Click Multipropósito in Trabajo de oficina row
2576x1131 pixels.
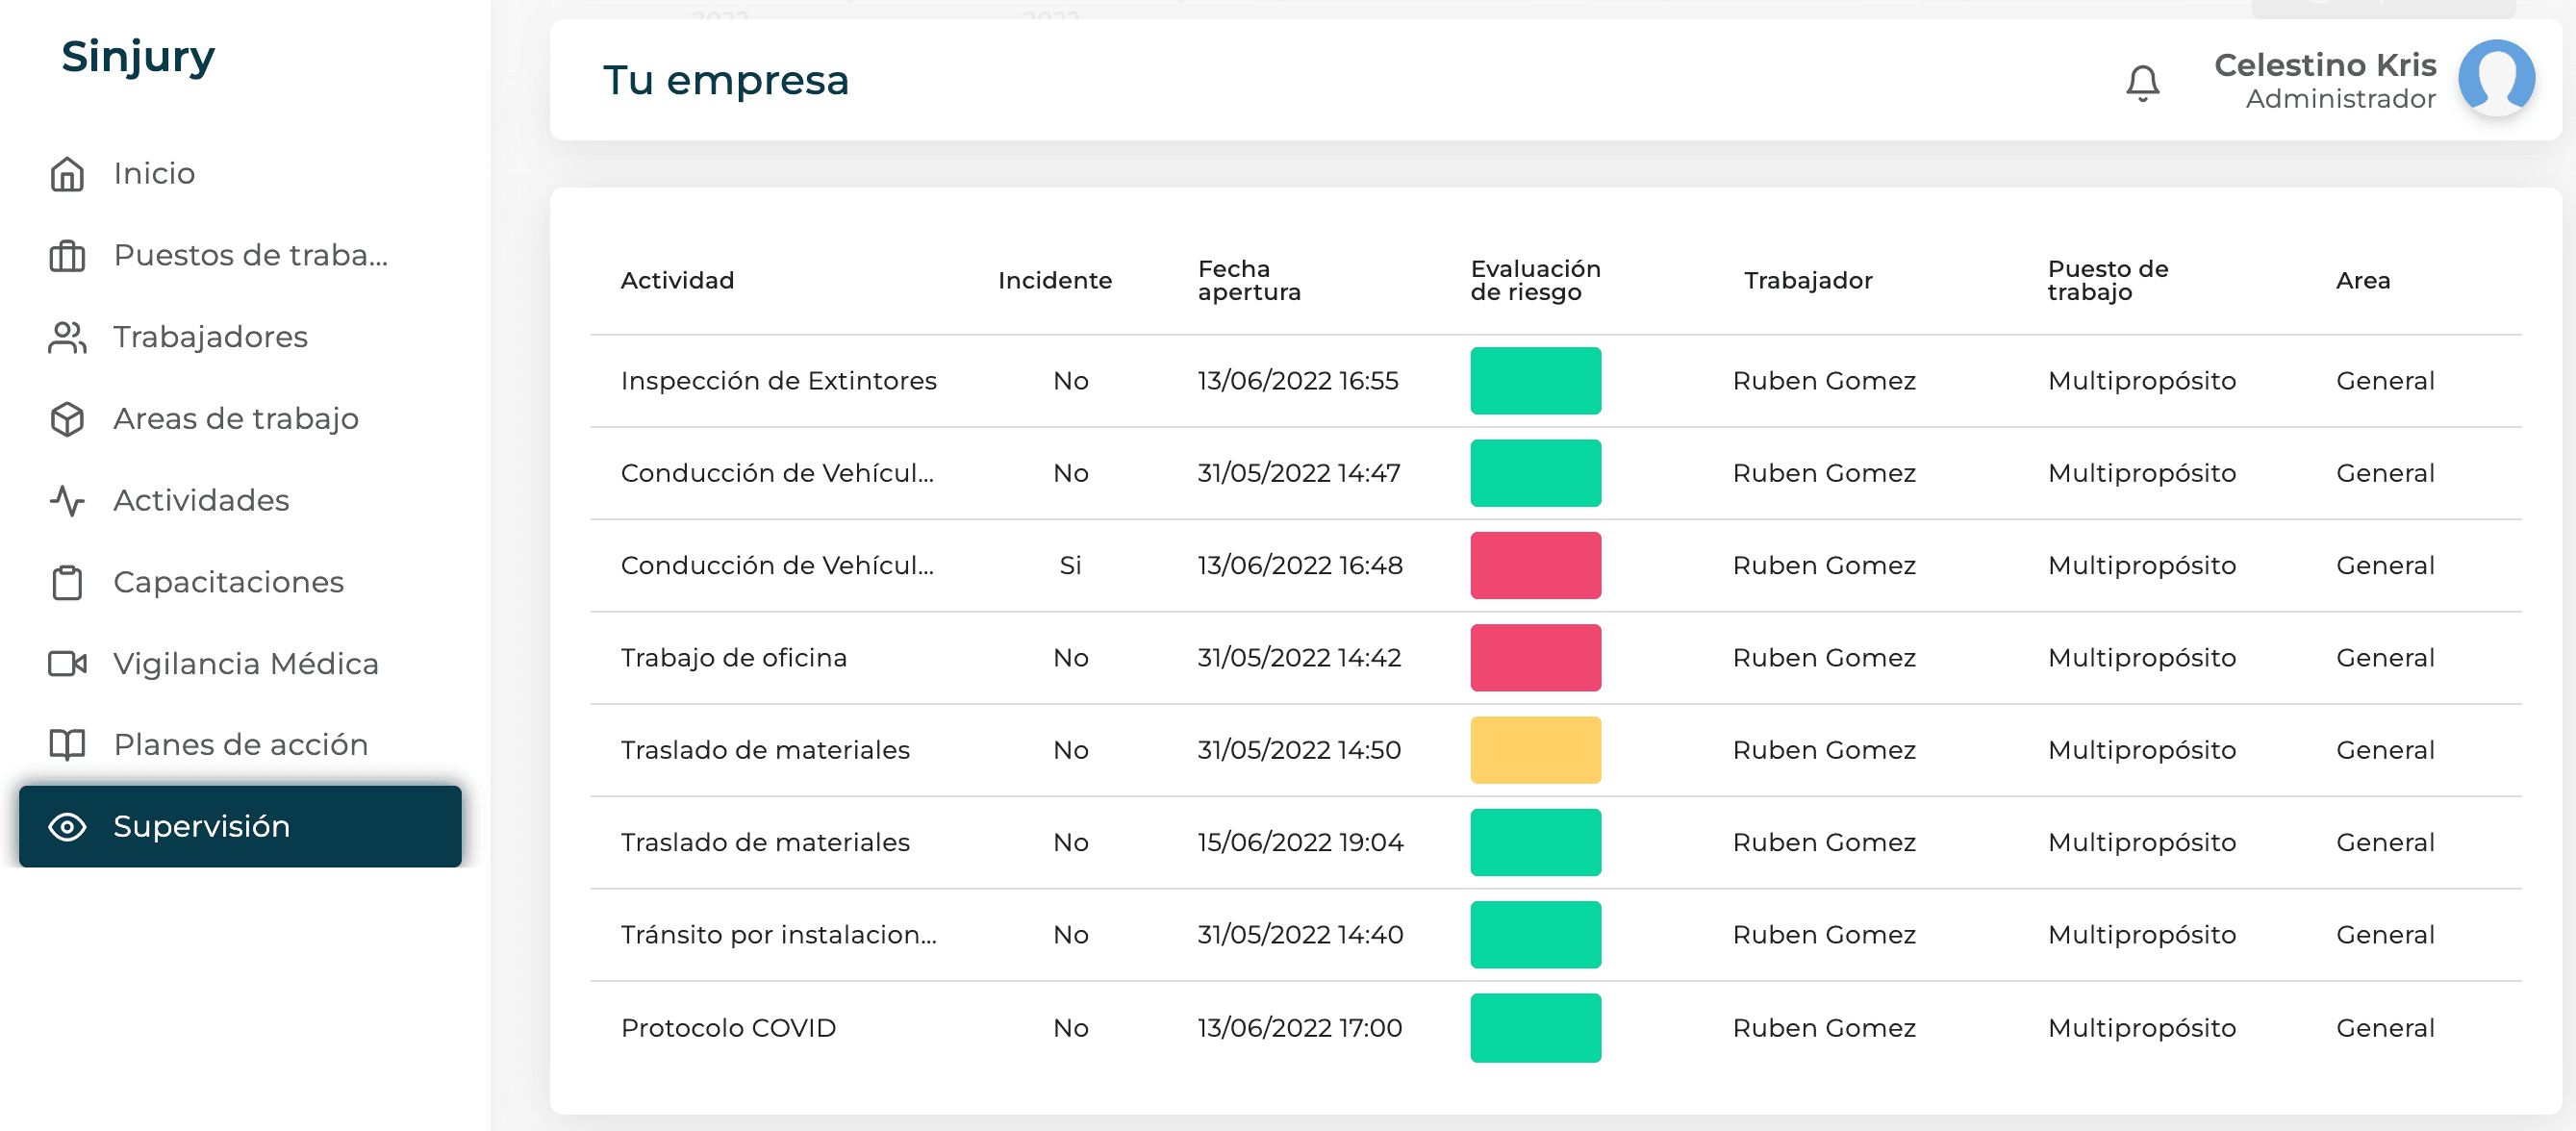2141,658
